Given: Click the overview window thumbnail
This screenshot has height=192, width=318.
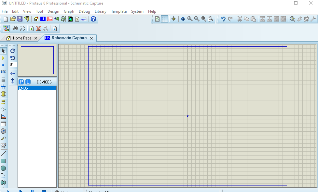Looking at the screenshot, I should [x=37, y=60].
